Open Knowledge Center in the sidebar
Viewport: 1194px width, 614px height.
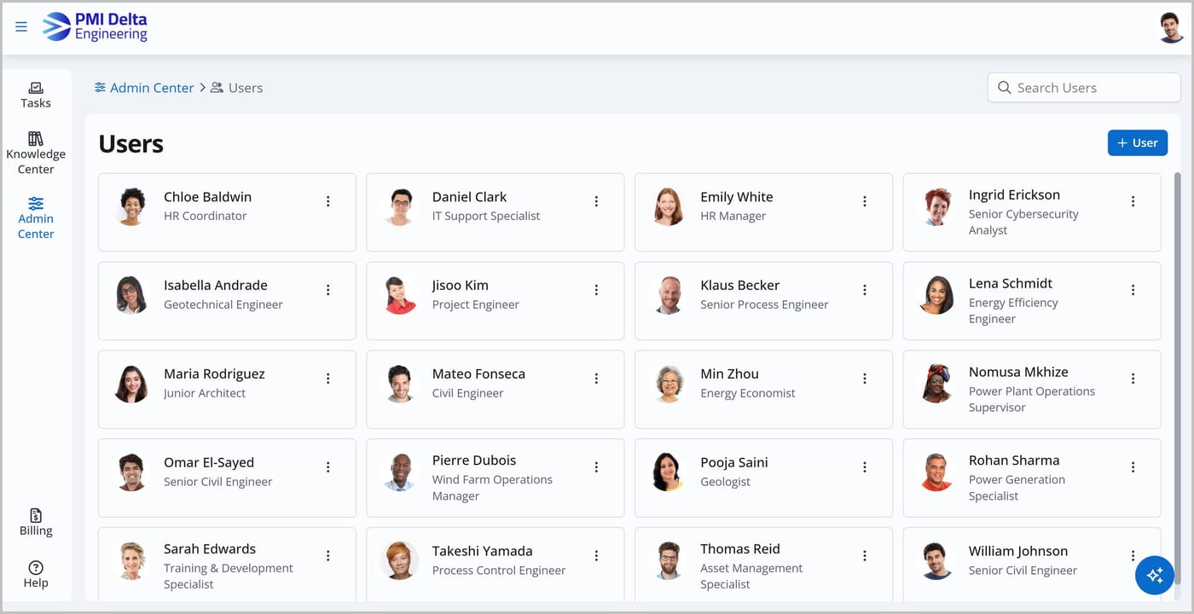point(36,153)
